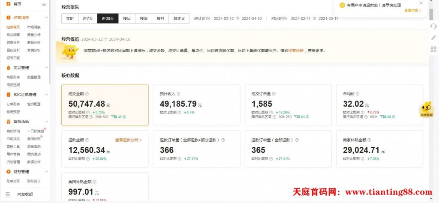Click the 财务管理 section icon
The width and height of the screenshot is (439, 203).
click(x=9, y=172)
